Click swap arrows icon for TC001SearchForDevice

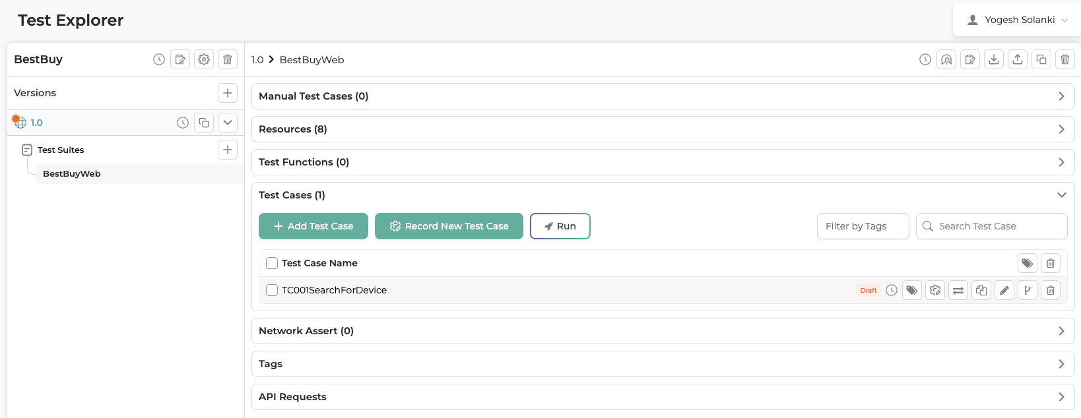958,290
